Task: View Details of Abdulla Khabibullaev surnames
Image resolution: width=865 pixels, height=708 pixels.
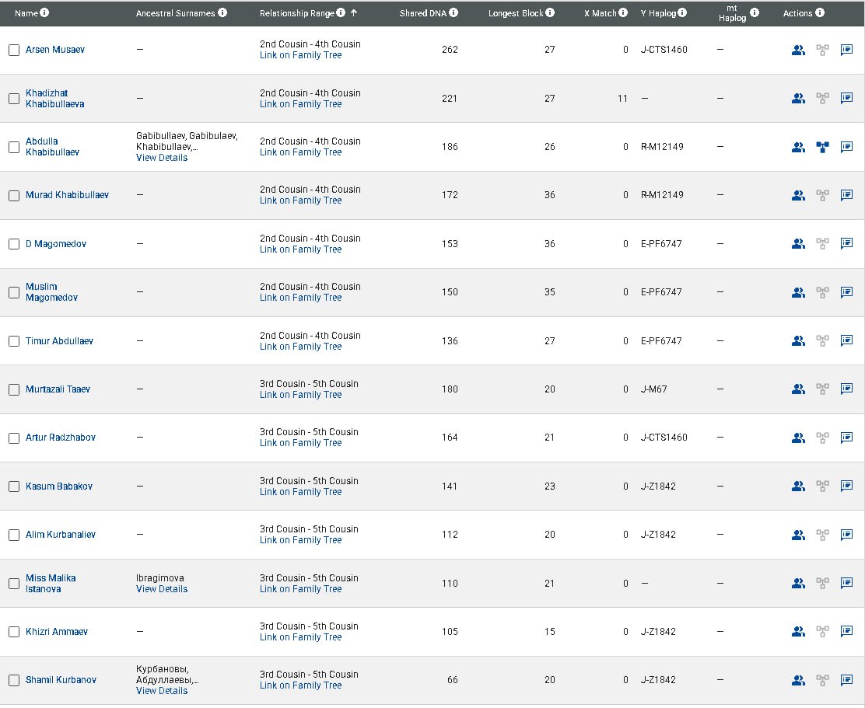Action: pos(162,158)
